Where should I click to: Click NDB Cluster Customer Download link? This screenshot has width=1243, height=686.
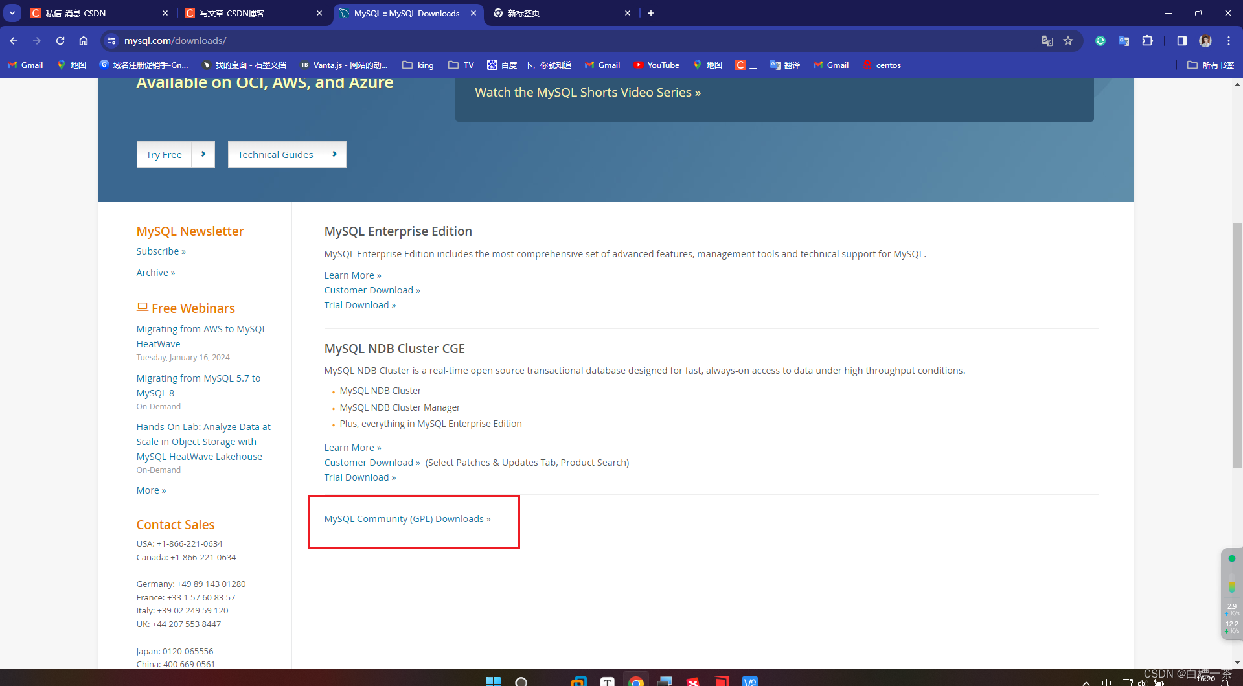372,463
